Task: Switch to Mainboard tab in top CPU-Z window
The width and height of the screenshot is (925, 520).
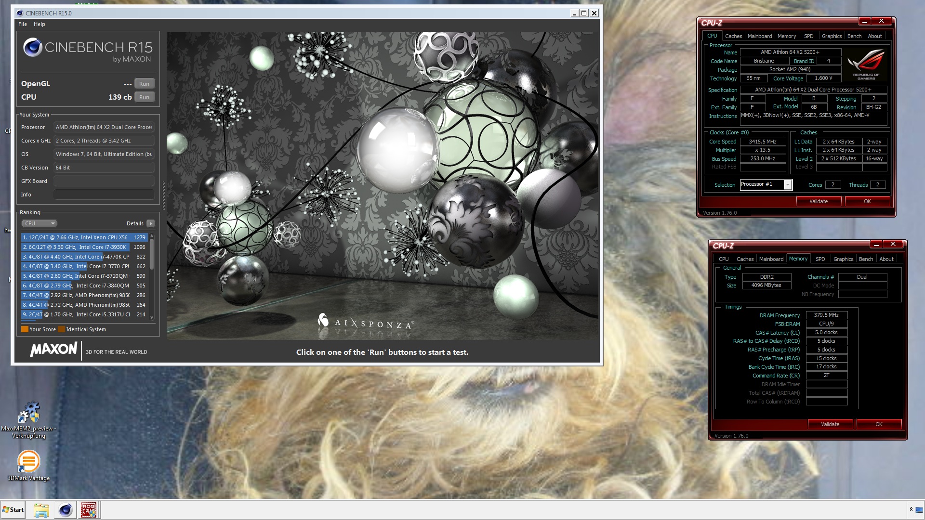Action: pyautogui.click(x=759, y=36)
